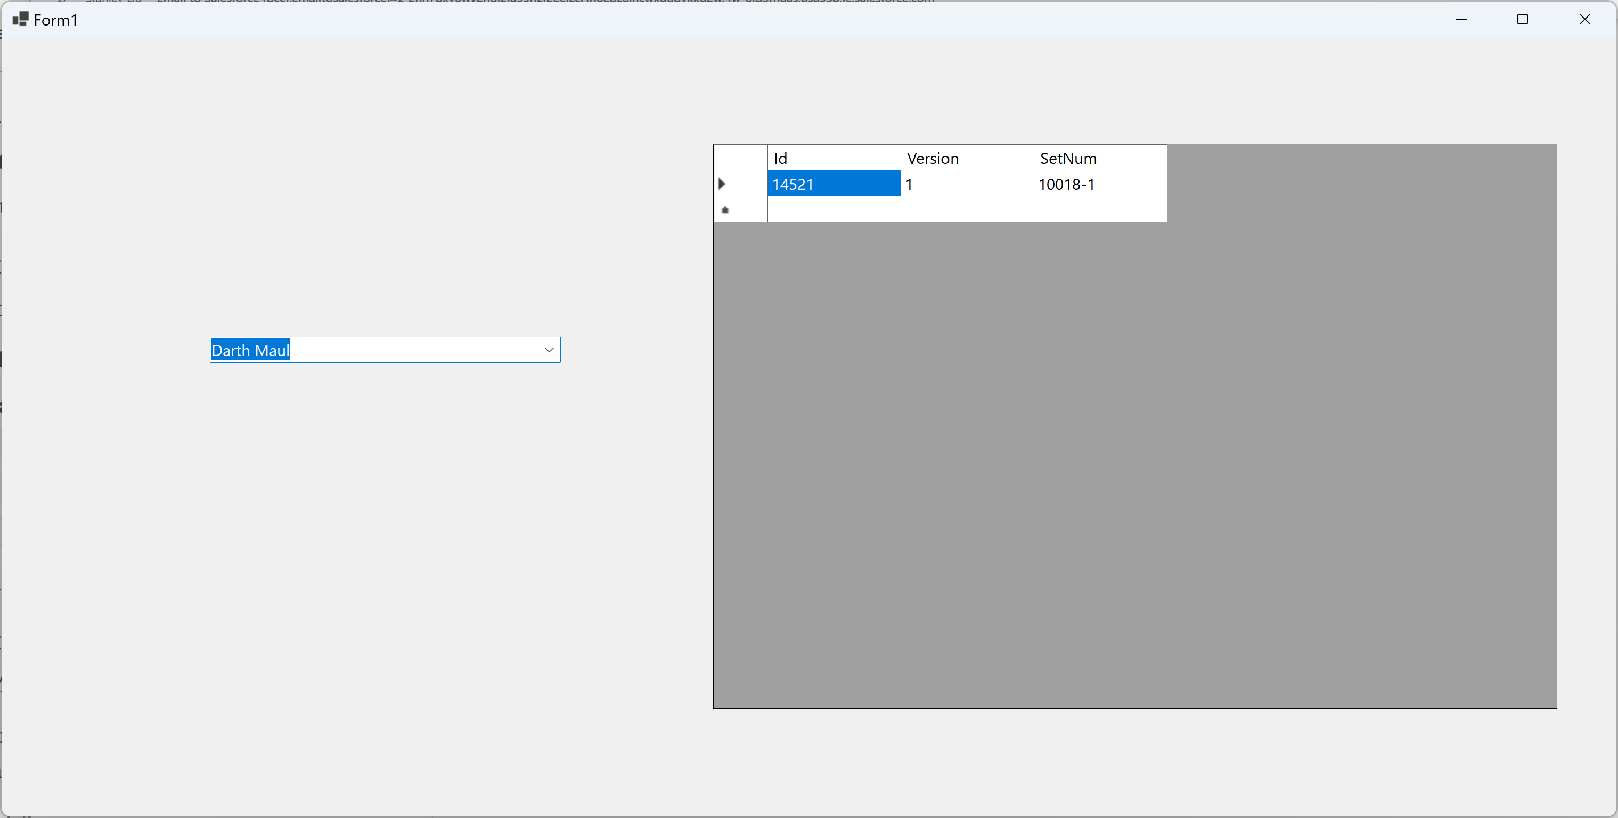Click the Form1 title bar text
This screenshot has height=818, width=1618.
tap(55, 20)
